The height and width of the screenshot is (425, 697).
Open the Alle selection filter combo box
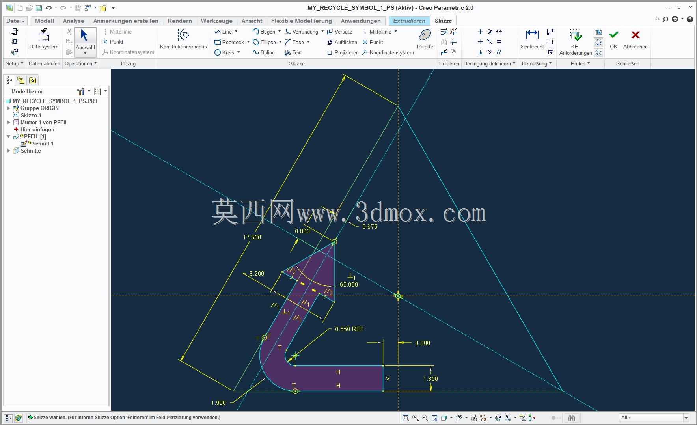654,418
